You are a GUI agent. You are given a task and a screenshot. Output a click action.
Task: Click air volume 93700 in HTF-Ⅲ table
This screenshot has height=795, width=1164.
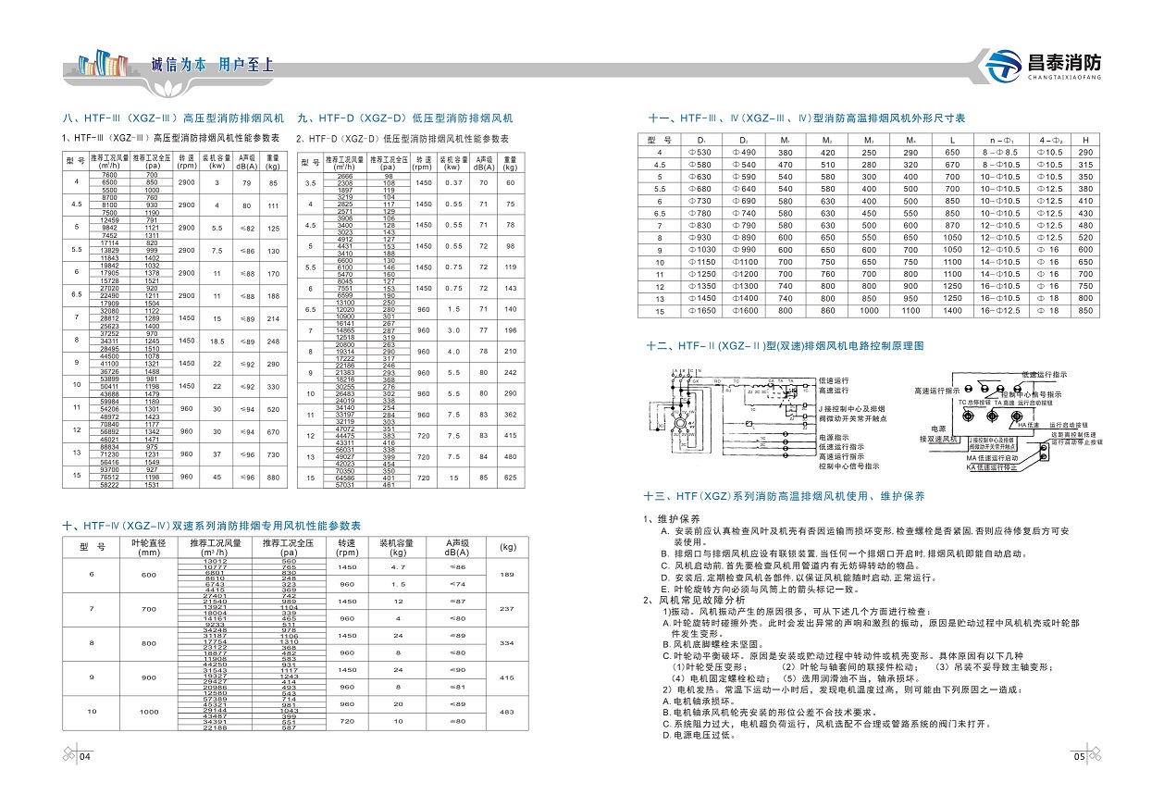[x=108, y=469]
